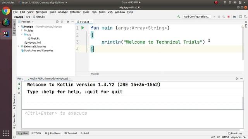Click the REPL horizontal scrollbar
The height and width of the screenshot is (139, 248).
(x=131, y=130)
